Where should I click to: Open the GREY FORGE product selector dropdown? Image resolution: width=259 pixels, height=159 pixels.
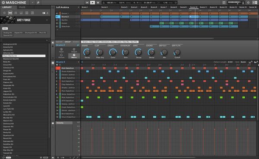[x=47, y=20]
